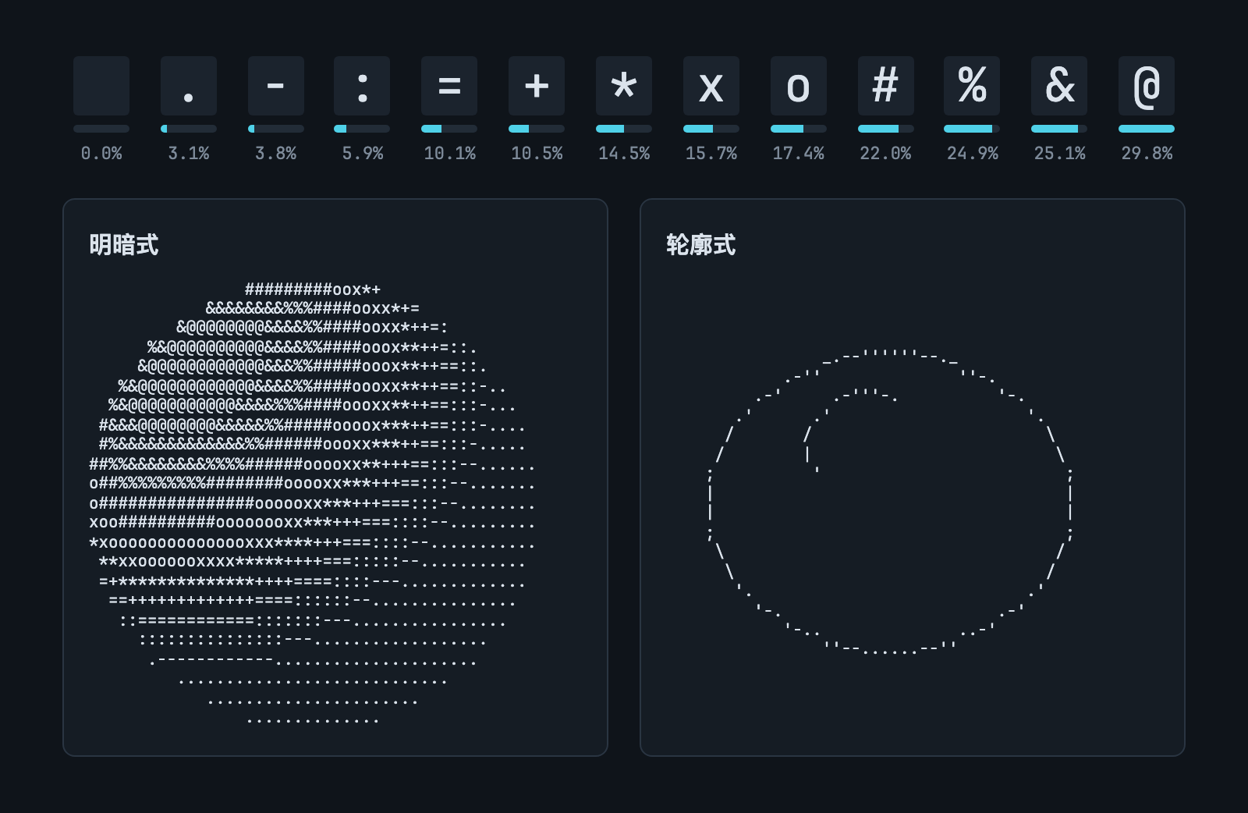
Task: Select the letter o character tile
Action: tap(799, 86)
